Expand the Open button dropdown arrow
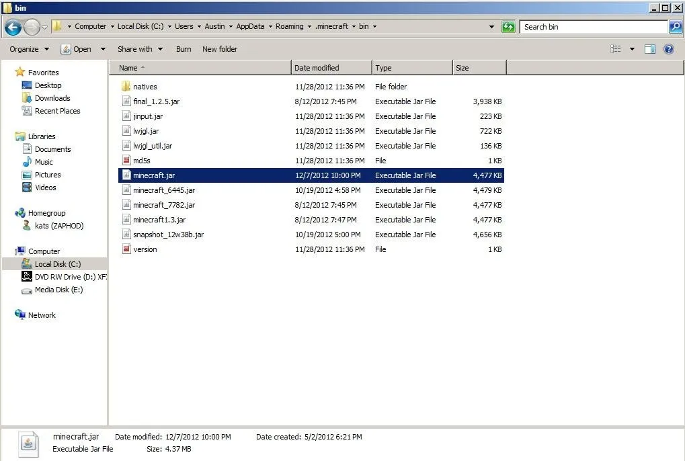 pyautogui.click(x=103, y=49)
